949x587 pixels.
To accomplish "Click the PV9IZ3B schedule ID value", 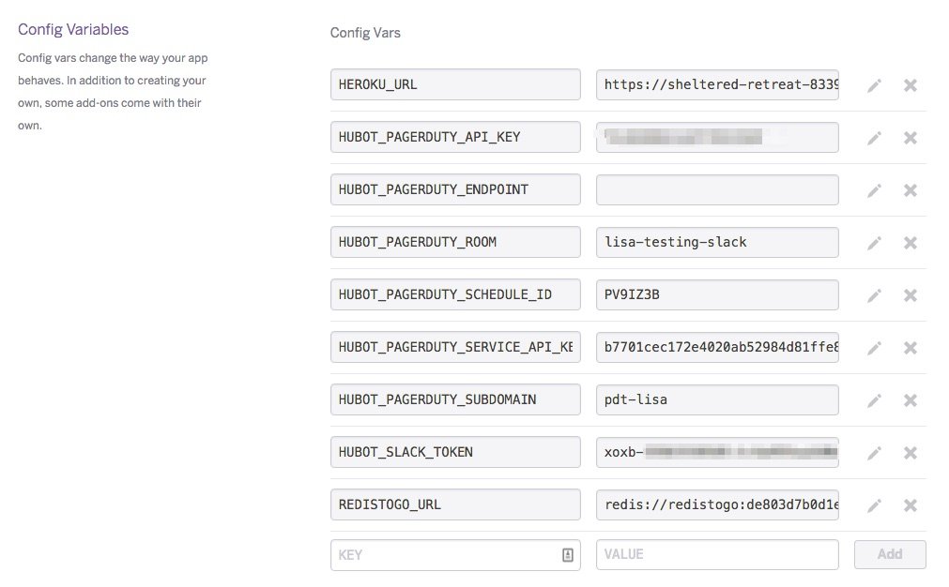I will 717,295.
